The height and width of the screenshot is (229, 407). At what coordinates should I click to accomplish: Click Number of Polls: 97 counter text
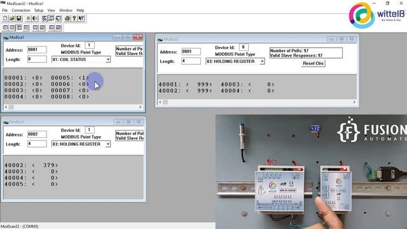289,51
